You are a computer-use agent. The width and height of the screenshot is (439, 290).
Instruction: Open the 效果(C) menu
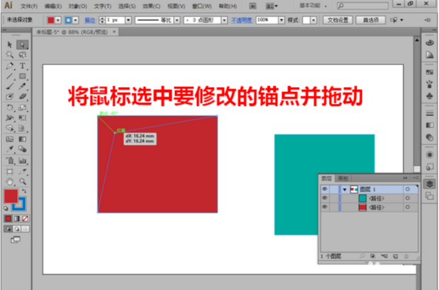click(152, 6)
